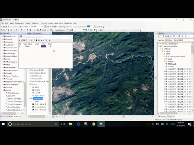The width and height of the screenshot is (194, 145).
Task: Select the 14Mosaic.tif layer name
Action: click(38, 98)
